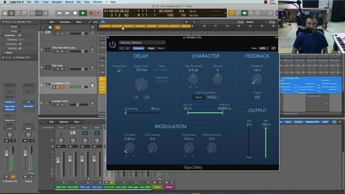Open the Track menu in menu bar
Screen dimensions: 345x194
coord(45,2)
